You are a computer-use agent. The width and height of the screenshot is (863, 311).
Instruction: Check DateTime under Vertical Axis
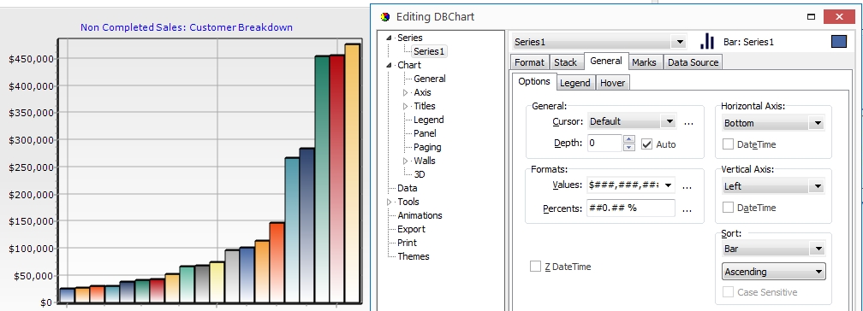click(728, 208)
